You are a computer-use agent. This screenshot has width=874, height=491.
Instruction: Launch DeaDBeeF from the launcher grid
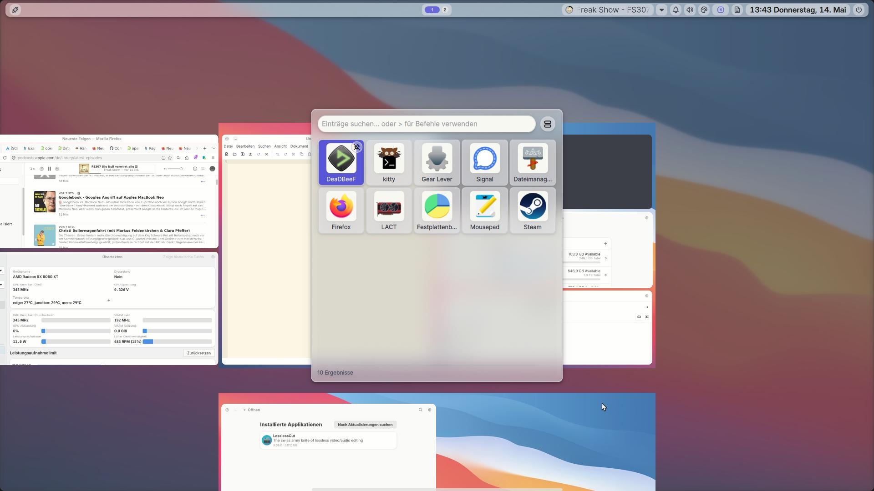tap(341, 162)
